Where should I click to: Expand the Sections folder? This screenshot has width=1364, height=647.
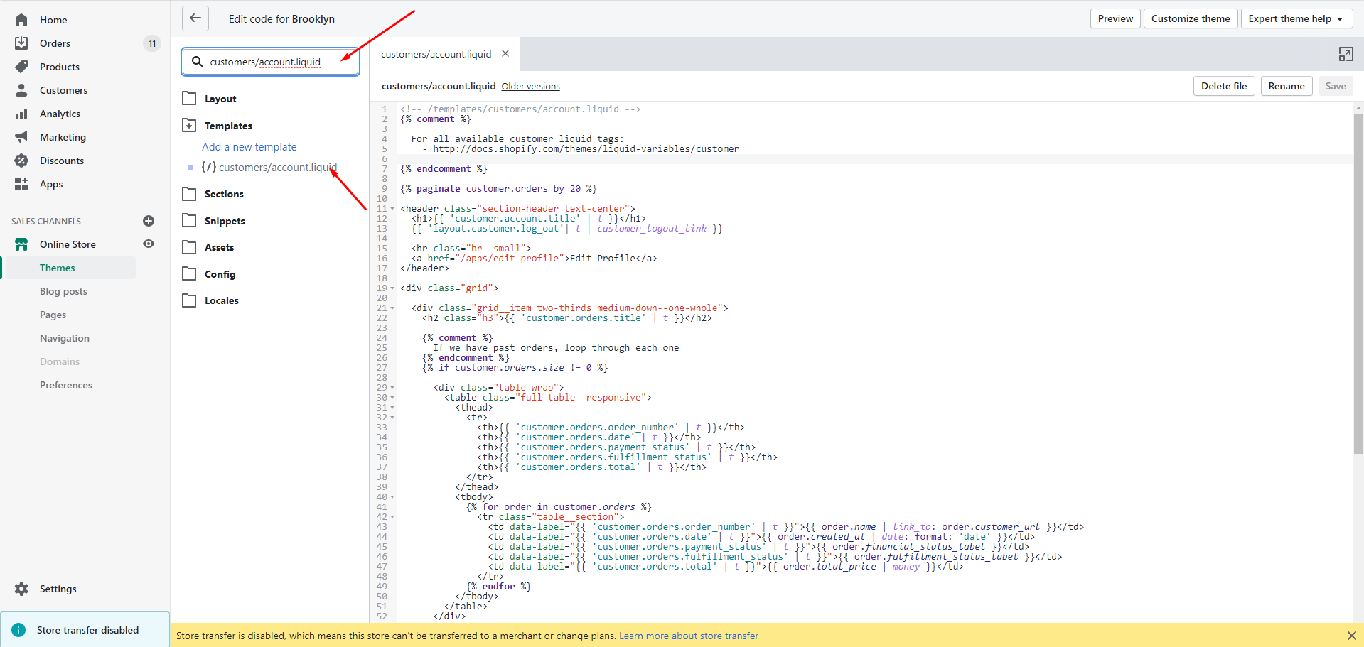[189, 194]
